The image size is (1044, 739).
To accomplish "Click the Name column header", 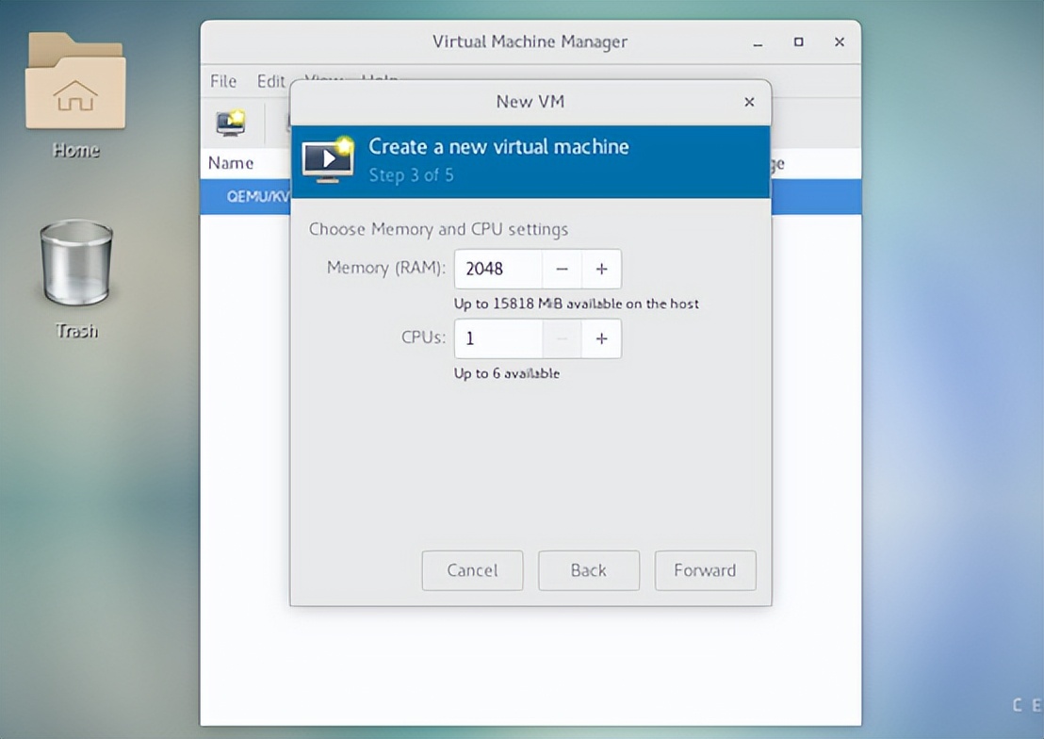I will coord(231,163).
